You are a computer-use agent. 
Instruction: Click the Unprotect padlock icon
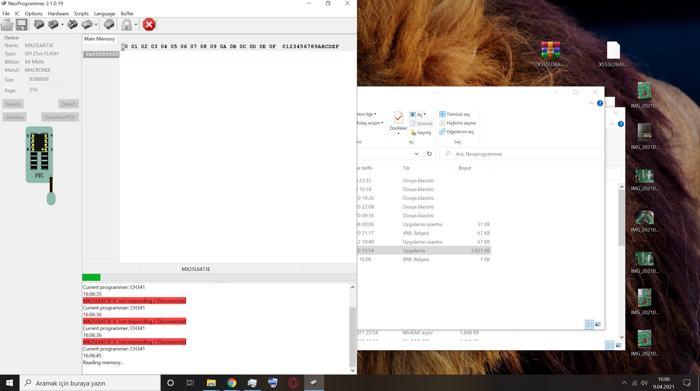tap(126, 25)
